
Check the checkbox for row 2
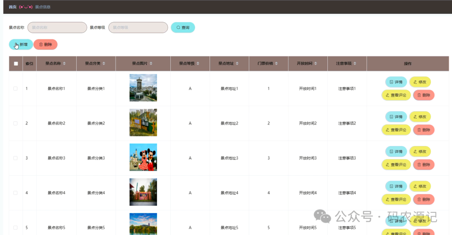(15, 123)
